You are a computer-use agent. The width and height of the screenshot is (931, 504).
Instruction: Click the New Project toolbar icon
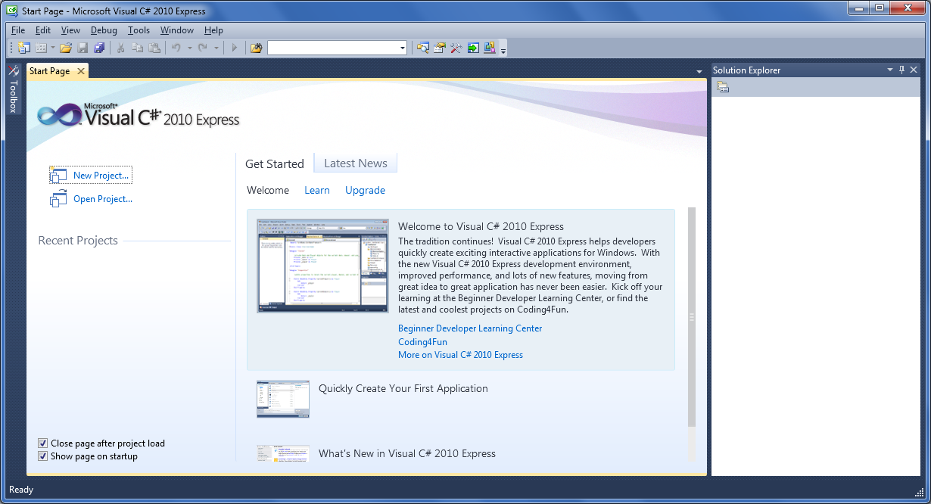pos(23,47)
